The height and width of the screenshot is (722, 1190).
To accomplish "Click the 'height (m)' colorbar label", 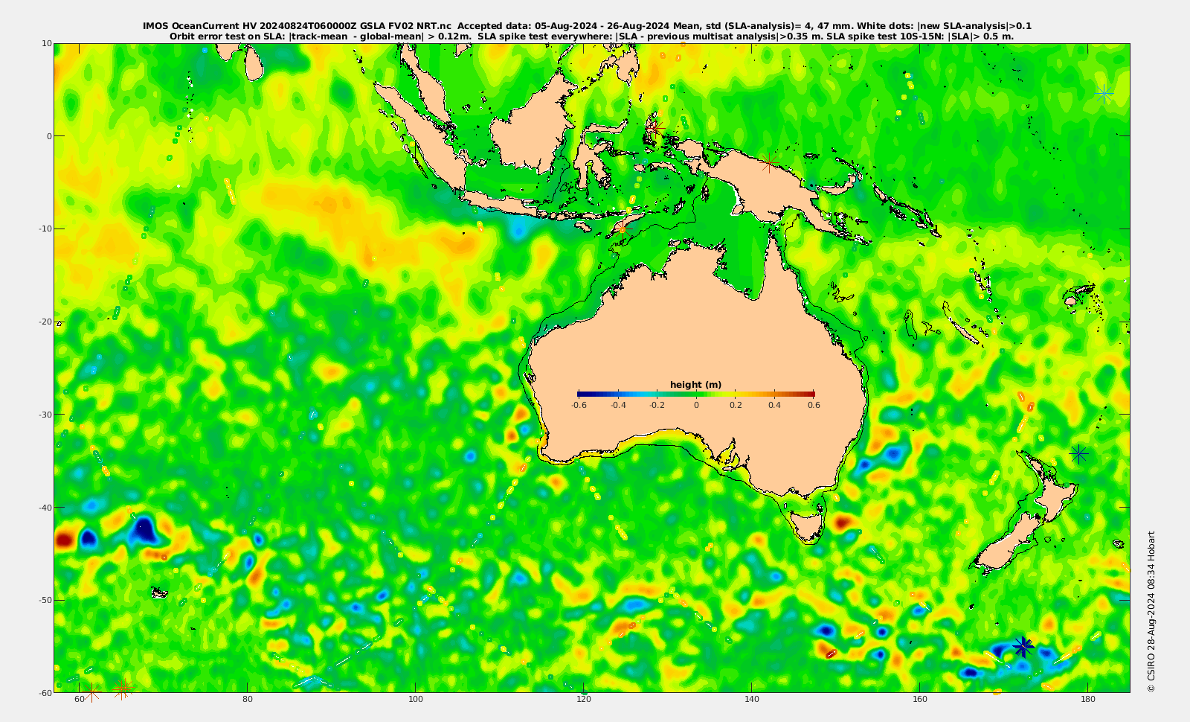I will [x=695, y=385].
